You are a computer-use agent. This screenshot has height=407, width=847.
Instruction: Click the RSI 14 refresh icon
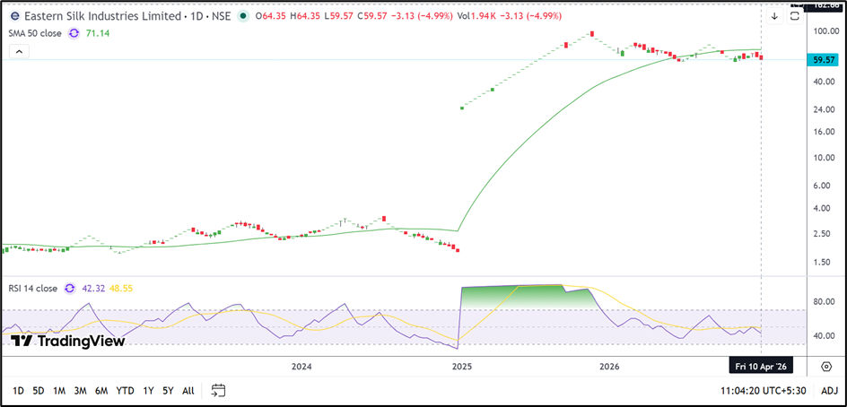click(72, 289)
